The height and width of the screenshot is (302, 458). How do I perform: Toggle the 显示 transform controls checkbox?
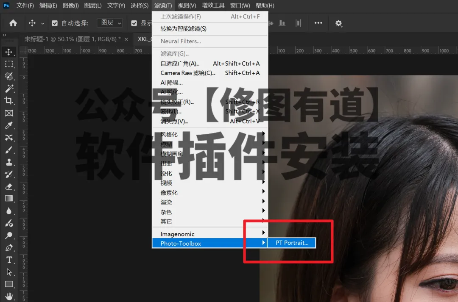point(134,23)
